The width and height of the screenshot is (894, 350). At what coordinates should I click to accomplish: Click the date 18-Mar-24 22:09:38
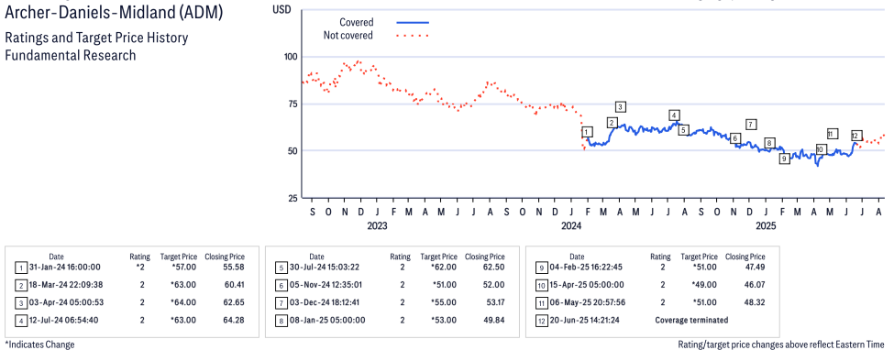pos(66,284)
